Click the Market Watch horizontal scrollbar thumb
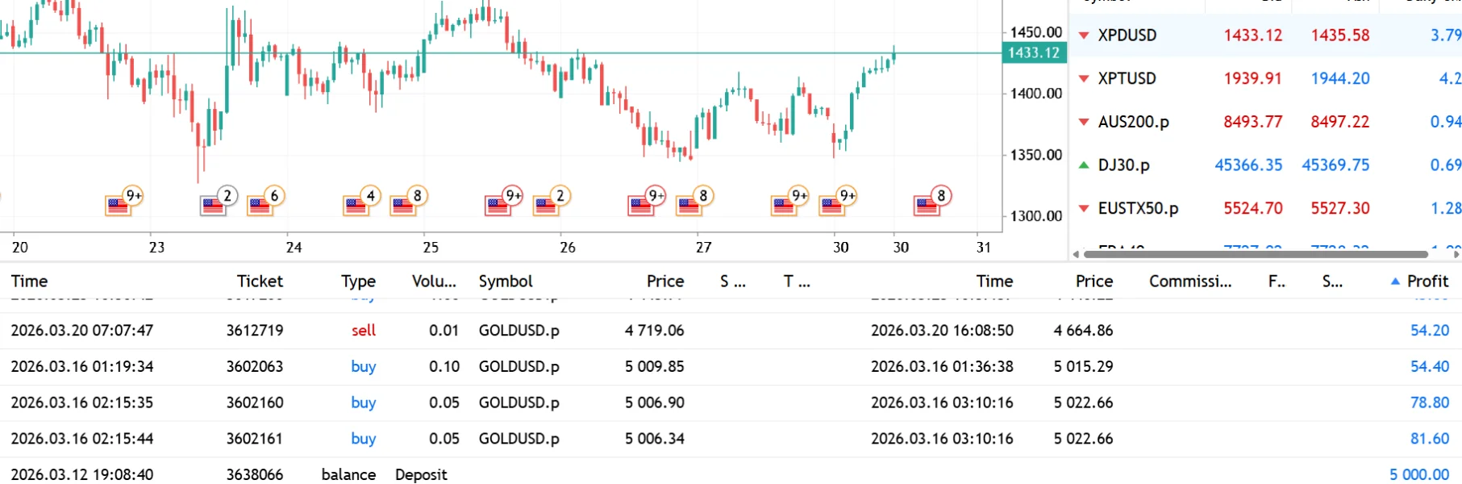 click(x=1255, y=254)
